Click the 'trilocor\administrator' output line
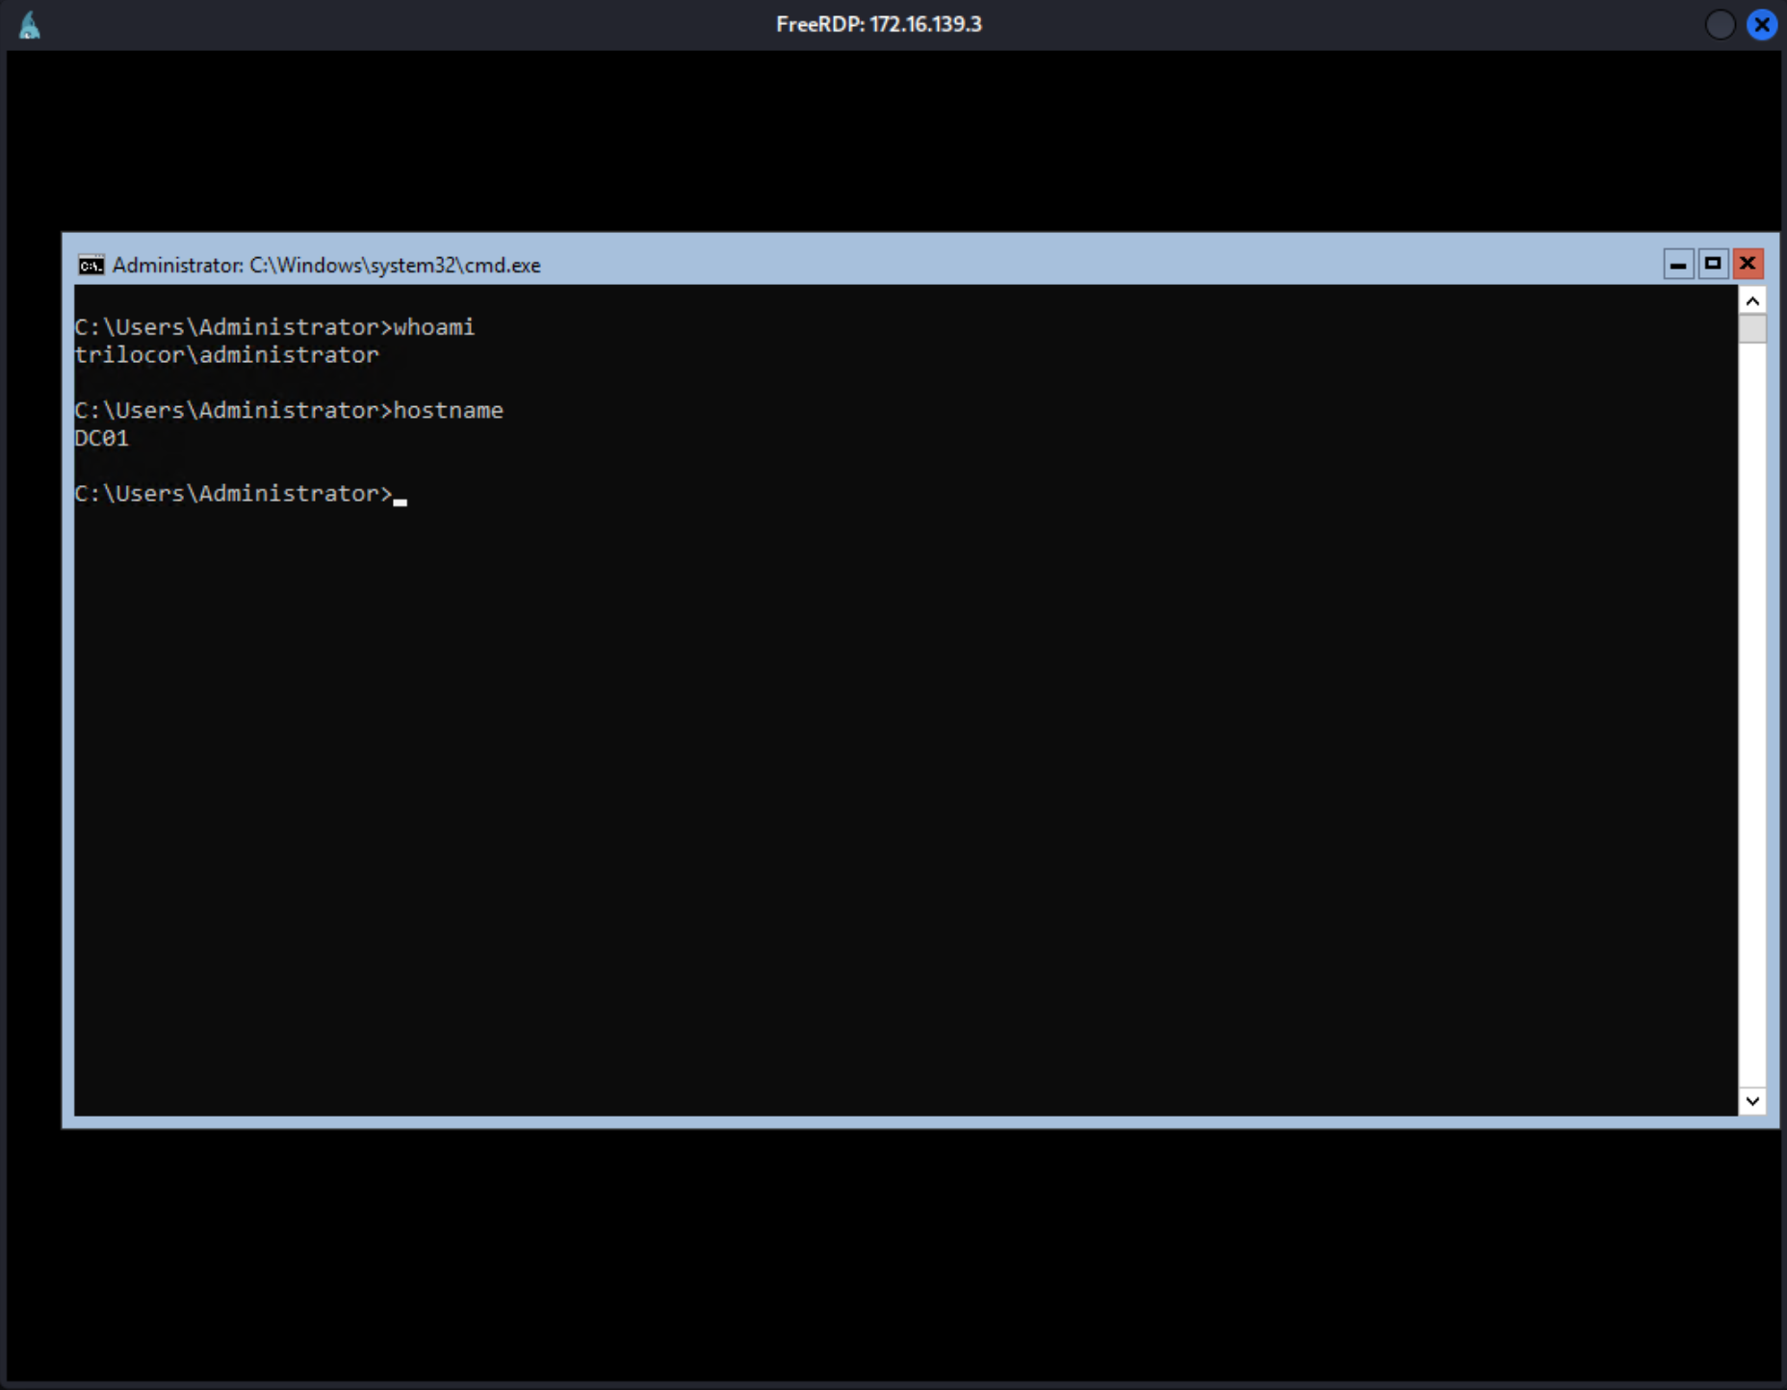 [x=227, y=355]
